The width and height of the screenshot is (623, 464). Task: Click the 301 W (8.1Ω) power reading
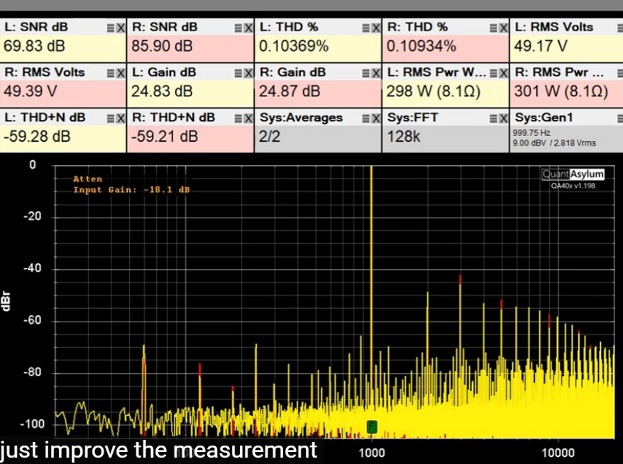coord(561,91)
